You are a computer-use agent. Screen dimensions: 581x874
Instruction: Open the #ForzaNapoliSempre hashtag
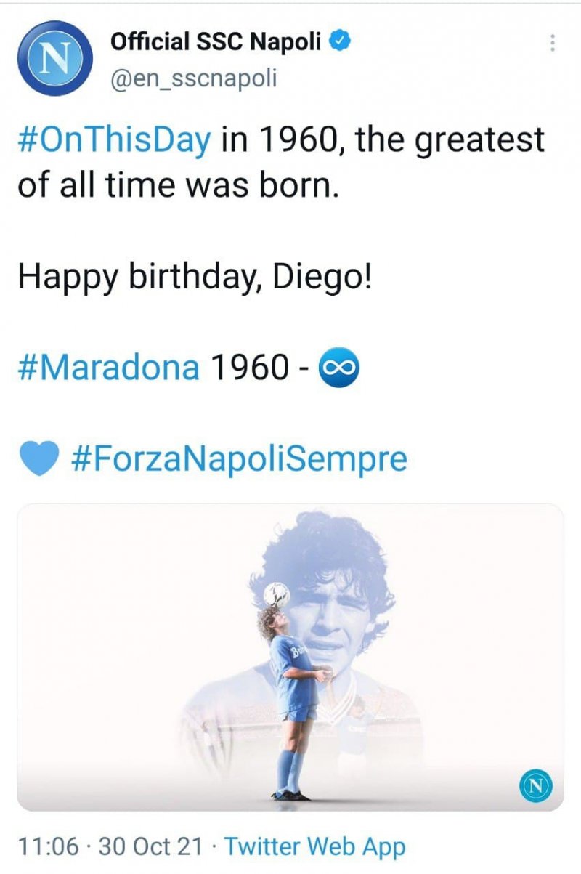click(240, 458)
